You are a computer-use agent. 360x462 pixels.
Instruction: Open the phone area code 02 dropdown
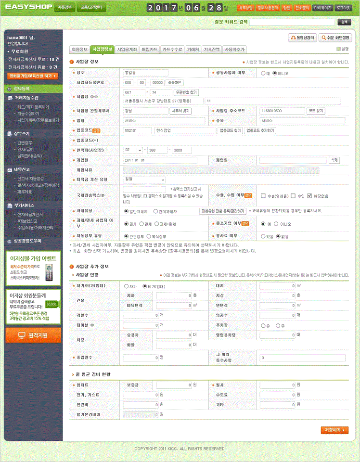140,150
